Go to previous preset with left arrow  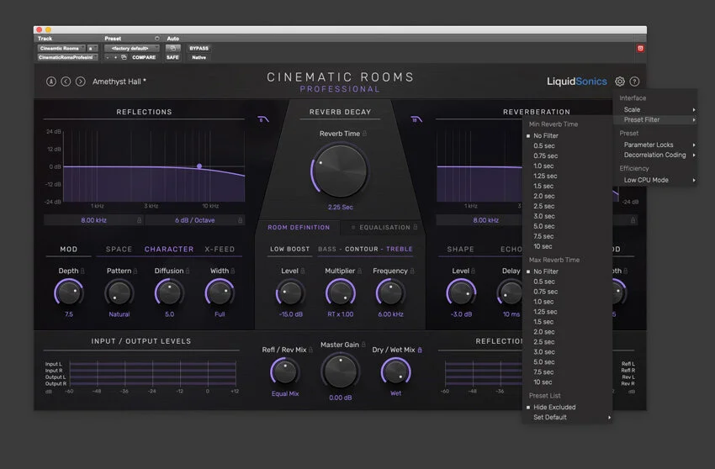(x=66, y=82)
